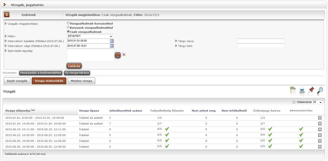Viewport: 328px width, 161px height.
Task: Open the Félév dropdown showing 2014/15/1
Action: (x=90, y=36)
